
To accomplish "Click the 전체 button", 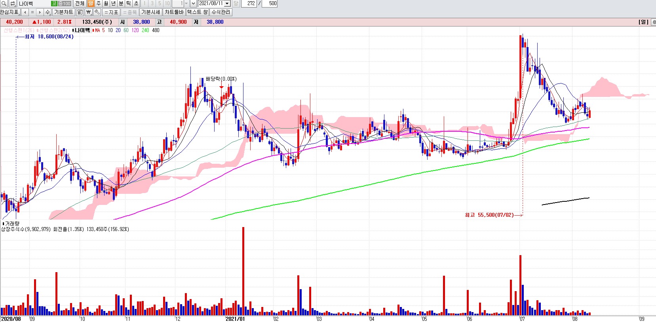I will pos(80,3).
